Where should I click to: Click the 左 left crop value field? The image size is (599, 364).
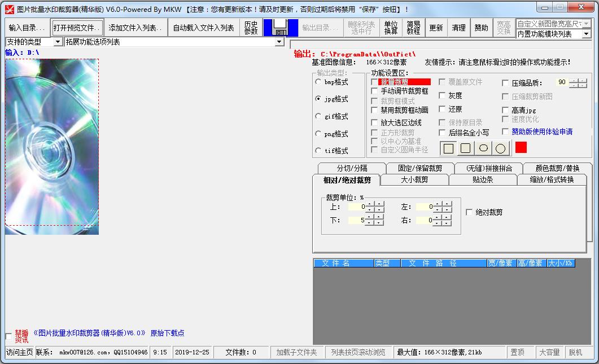[x=425, y=207]
